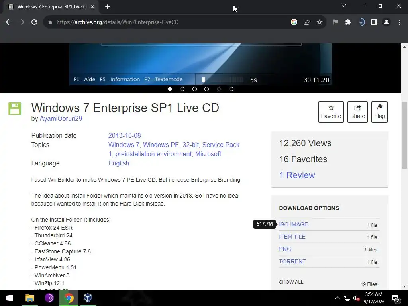This screenshot has width=408, height=306.
Task: Open the Extensions puzzle piece menu
Action: tap(348, 22)
